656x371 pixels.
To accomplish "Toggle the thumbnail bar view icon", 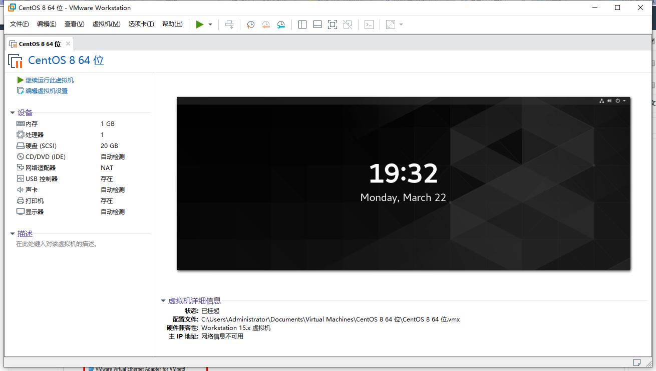I will 317,24.
